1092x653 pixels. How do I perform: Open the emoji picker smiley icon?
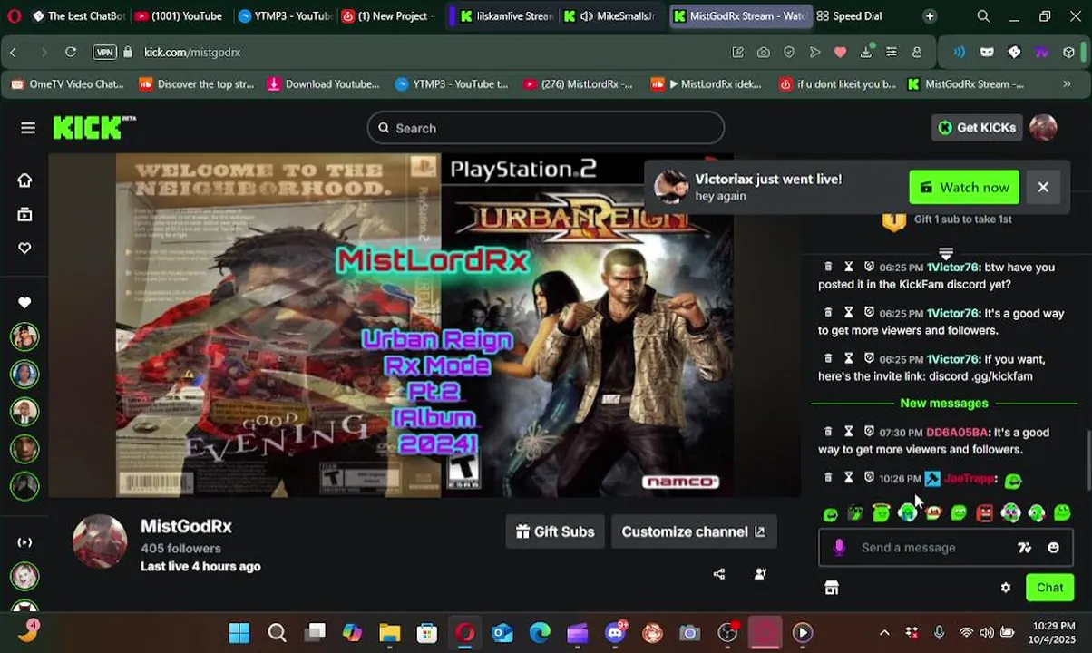point(1053,548)
